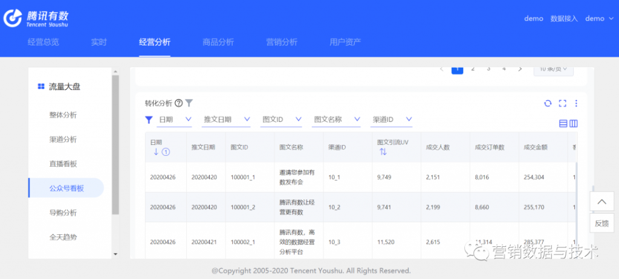Screen dimensions: 619x279
Task: Open fullscreen view of the 转化分析 table
Action: (x=562, y=103)
